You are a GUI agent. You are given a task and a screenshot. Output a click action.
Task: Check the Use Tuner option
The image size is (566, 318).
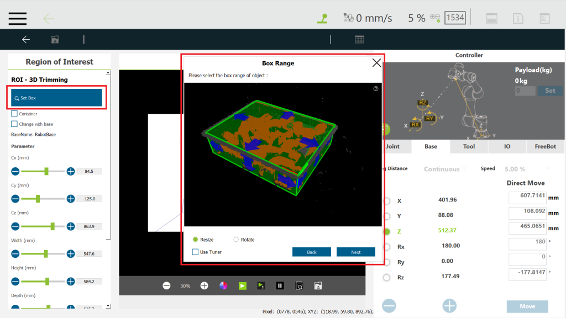195,252
